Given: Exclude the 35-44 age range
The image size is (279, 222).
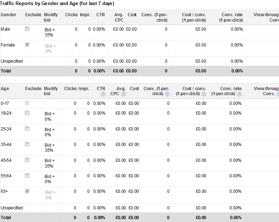Looking at the screenshot, I should pos(27,144).
